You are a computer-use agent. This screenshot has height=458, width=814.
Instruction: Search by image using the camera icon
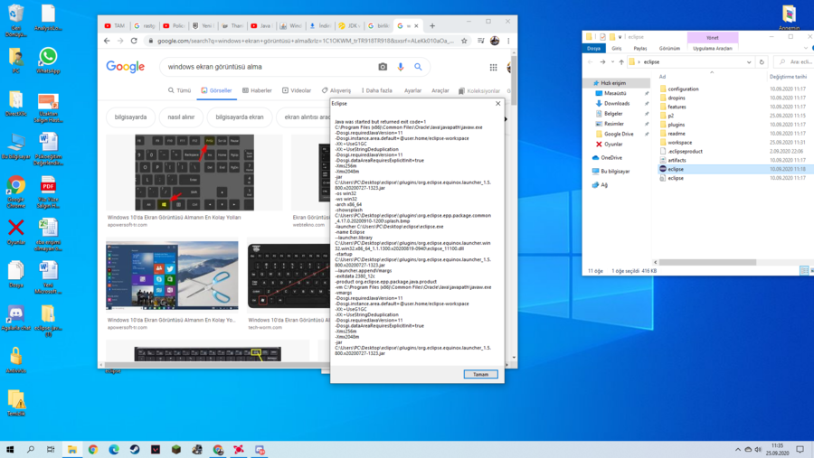point(383,67)
